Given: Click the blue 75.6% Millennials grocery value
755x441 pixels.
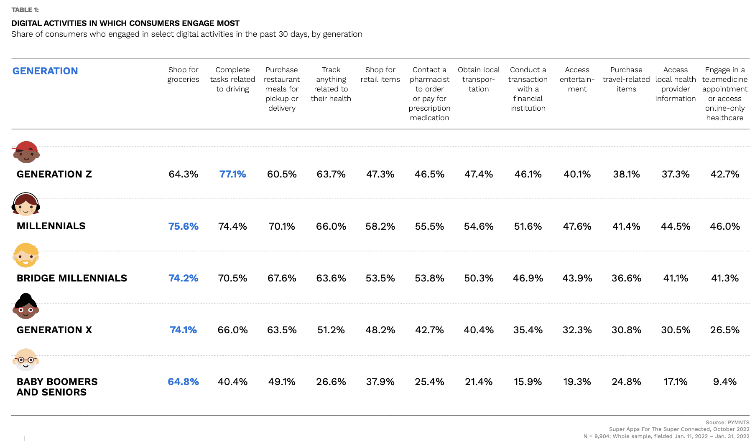Looking at the screenshot, I should click(x=183, y=226).
